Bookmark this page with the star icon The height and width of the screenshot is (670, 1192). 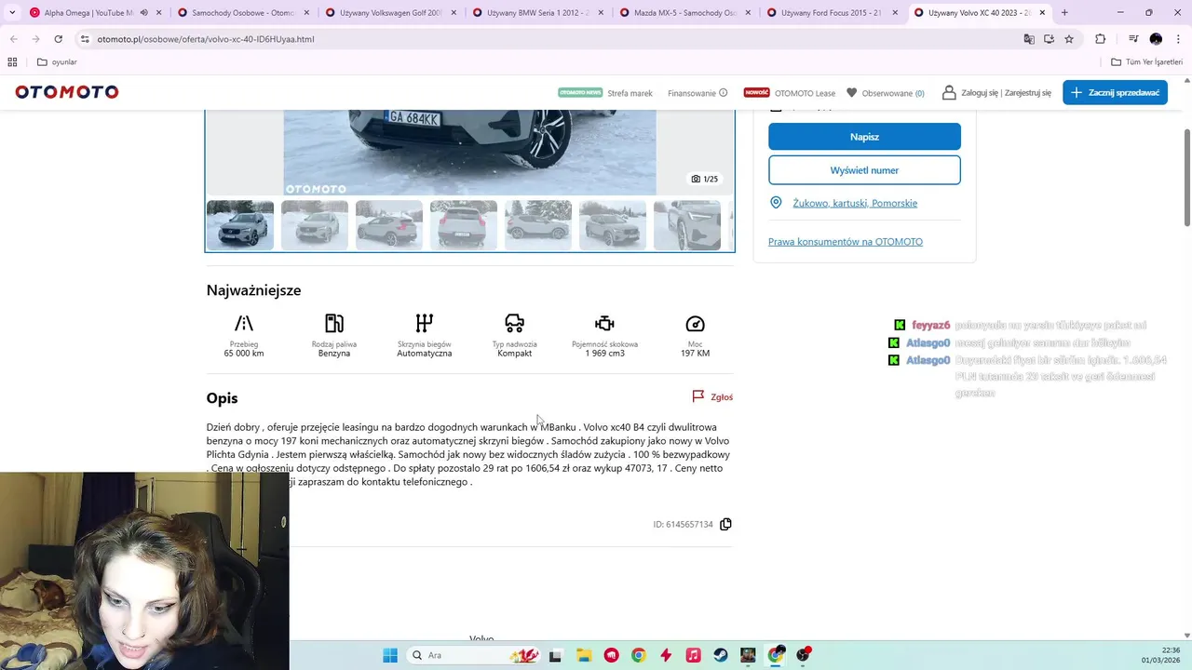coord(1069,39)
